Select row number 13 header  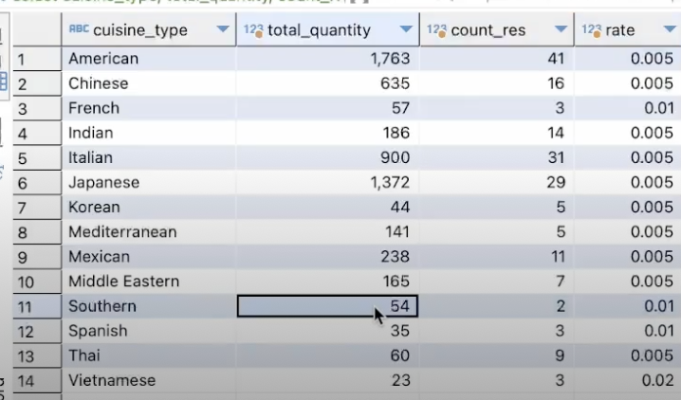37,355
